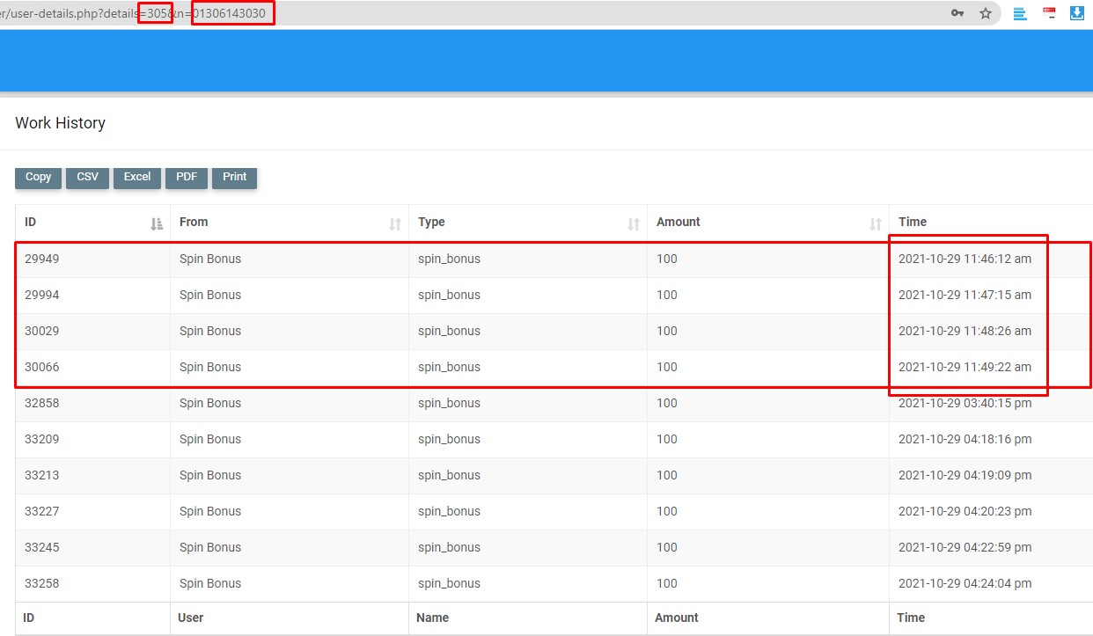Print the work history table
This screenshot has width=1093, height=636.
pos(234,178)
